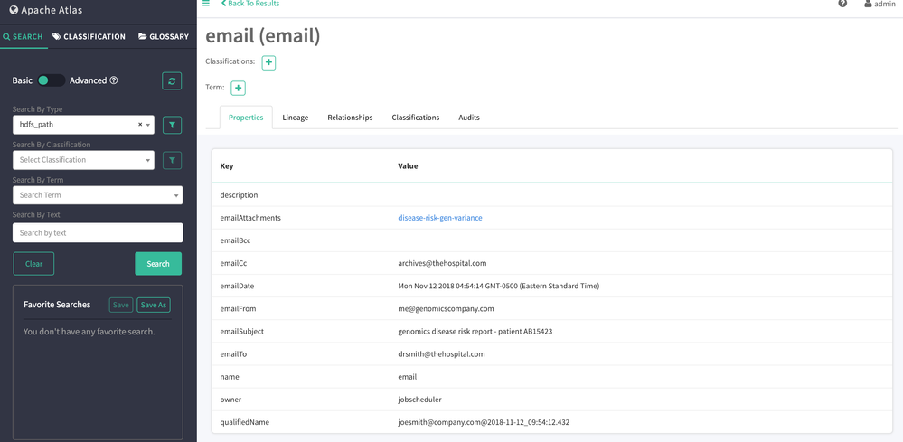Open the classification attribute filter icon
This screenshot has height=442, width=903.
172,160
